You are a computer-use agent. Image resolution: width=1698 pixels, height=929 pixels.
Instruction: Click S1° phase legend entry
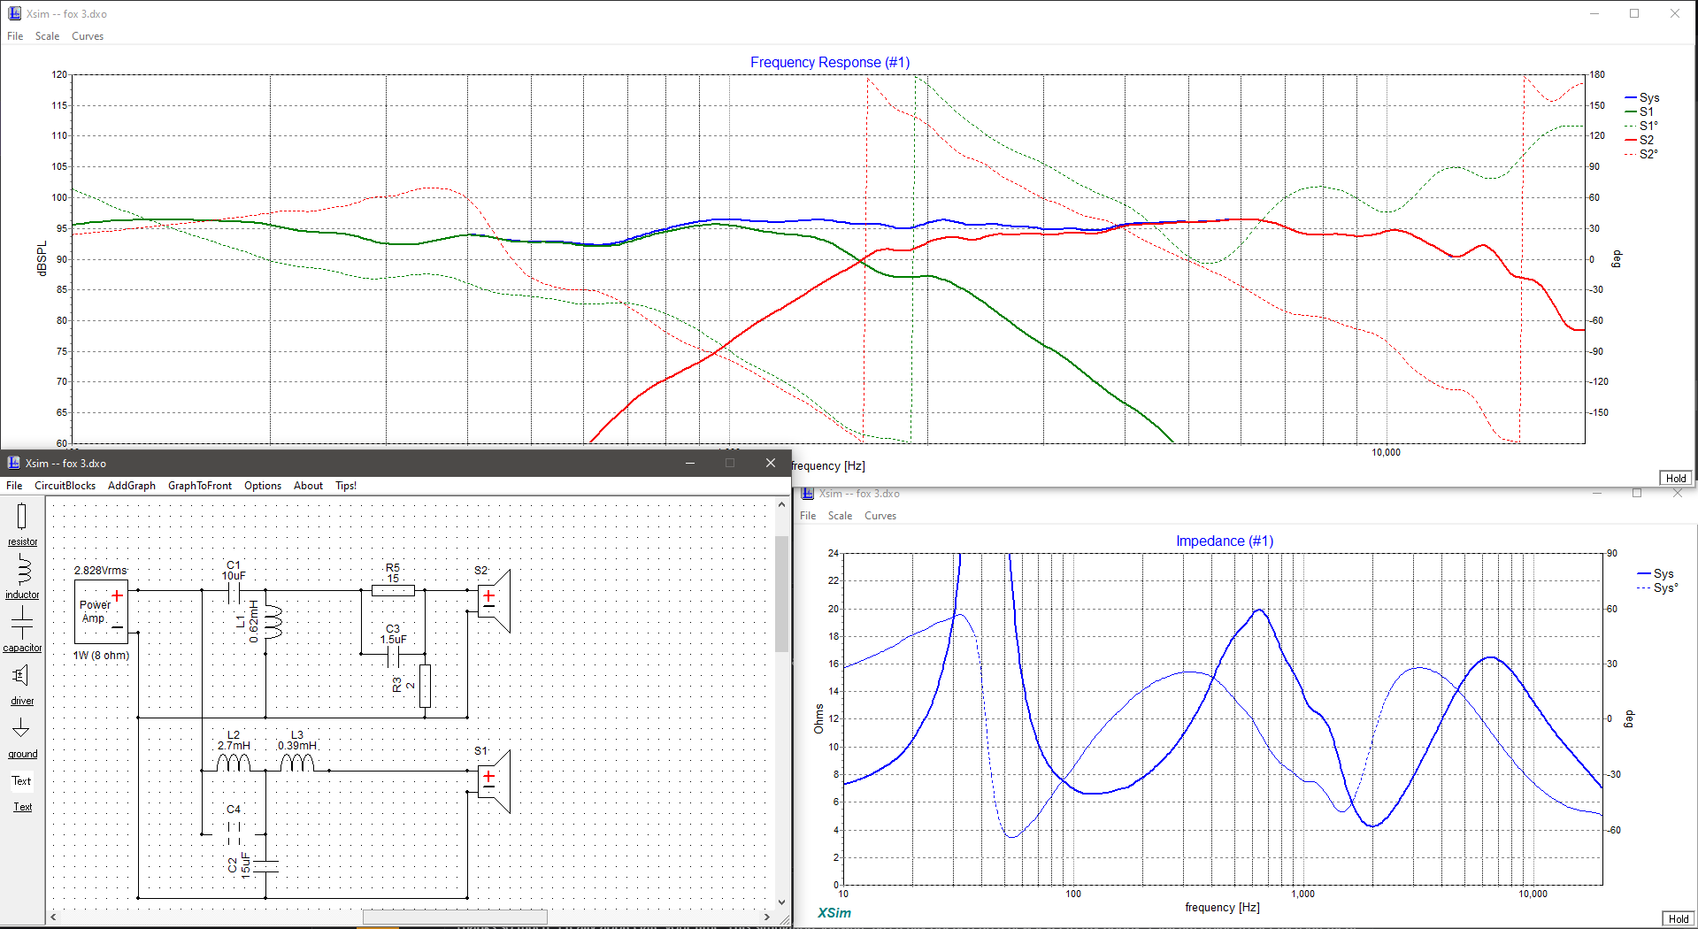1641,126
